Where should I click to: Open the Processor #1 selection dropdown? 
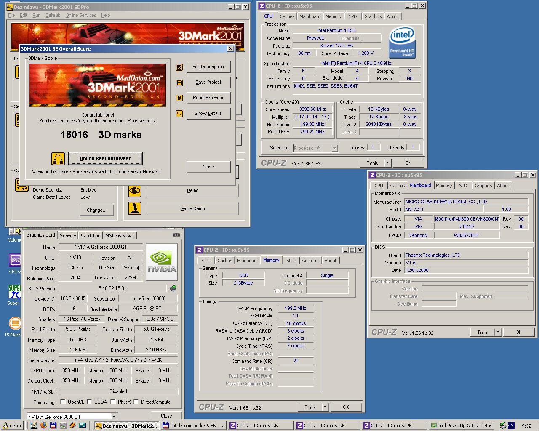[334, 148]
